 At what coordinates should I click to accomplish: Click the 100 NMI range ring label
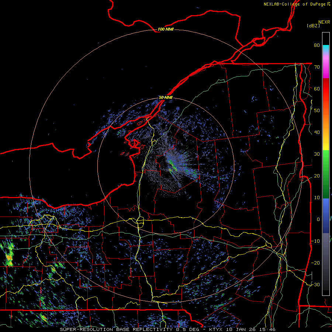tap(166, 29)
